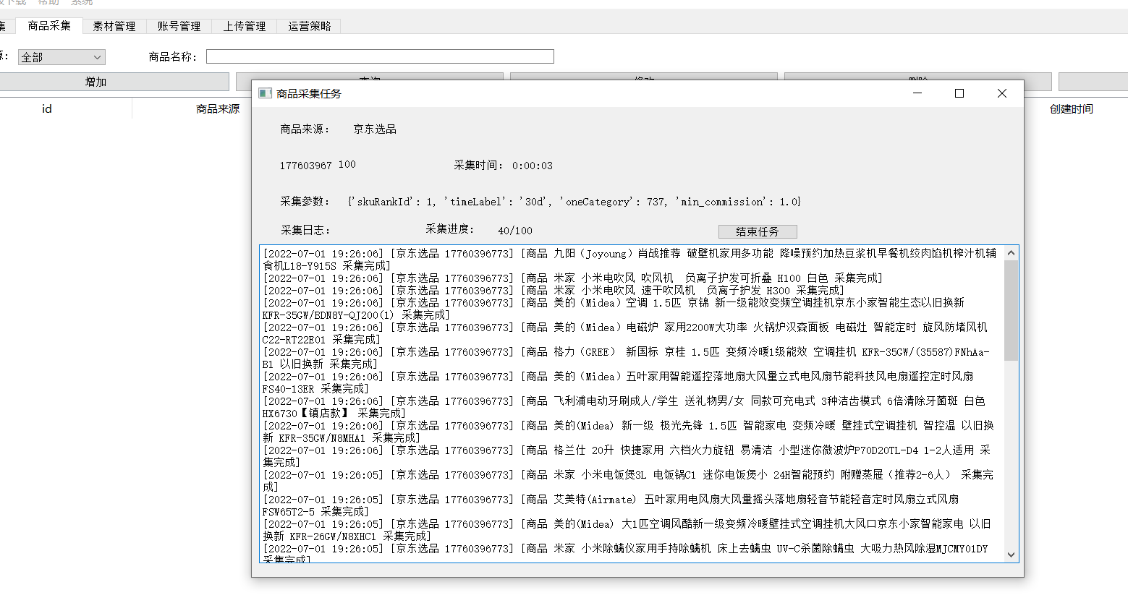1128x603 pixels.
Task: Click the 九阳（Joyoung）log entry
Action: click(629, 260)
